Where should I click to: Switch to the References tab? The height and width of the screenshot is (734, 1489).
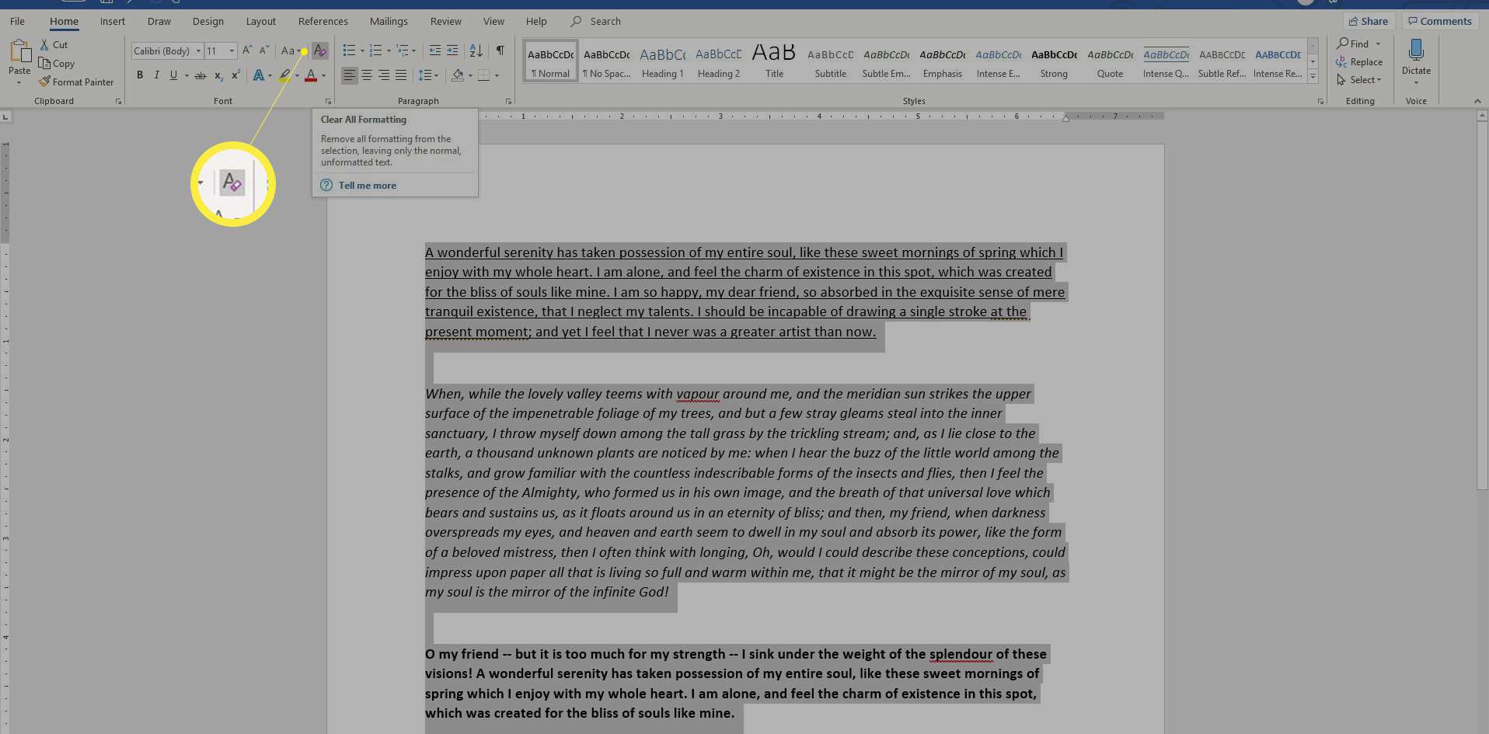coord(323,21)
